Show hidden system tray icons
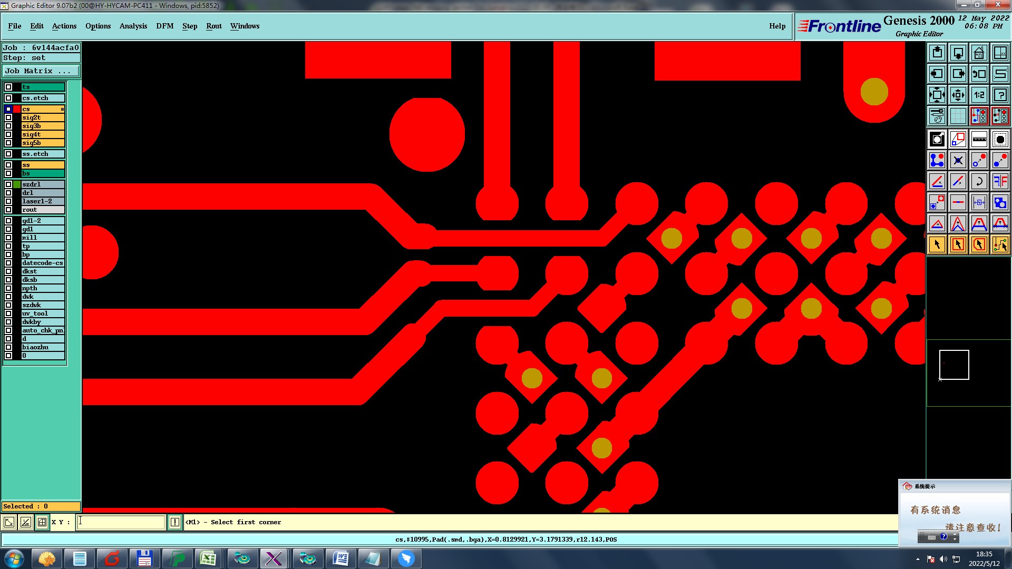 pyautogui.click(x=918, y=559)
